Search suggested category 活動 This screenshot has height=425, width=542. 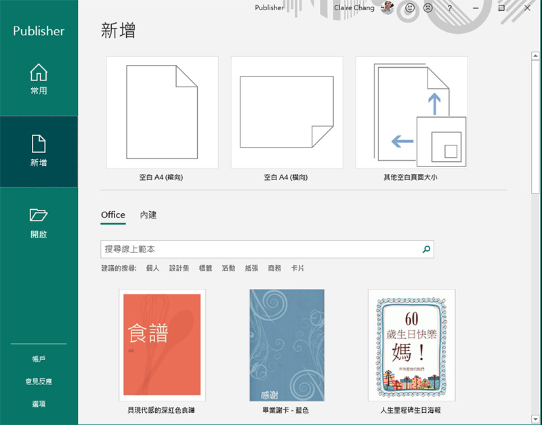tap(228, 268)
